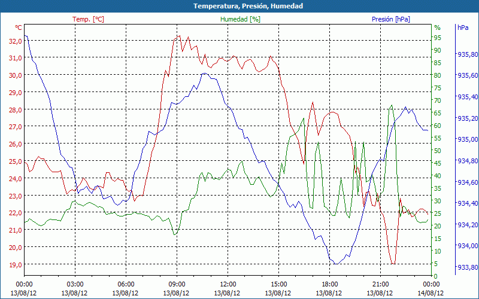
Task: Click the '13/08/12' date under 12:00
Action: coord(227,293)
